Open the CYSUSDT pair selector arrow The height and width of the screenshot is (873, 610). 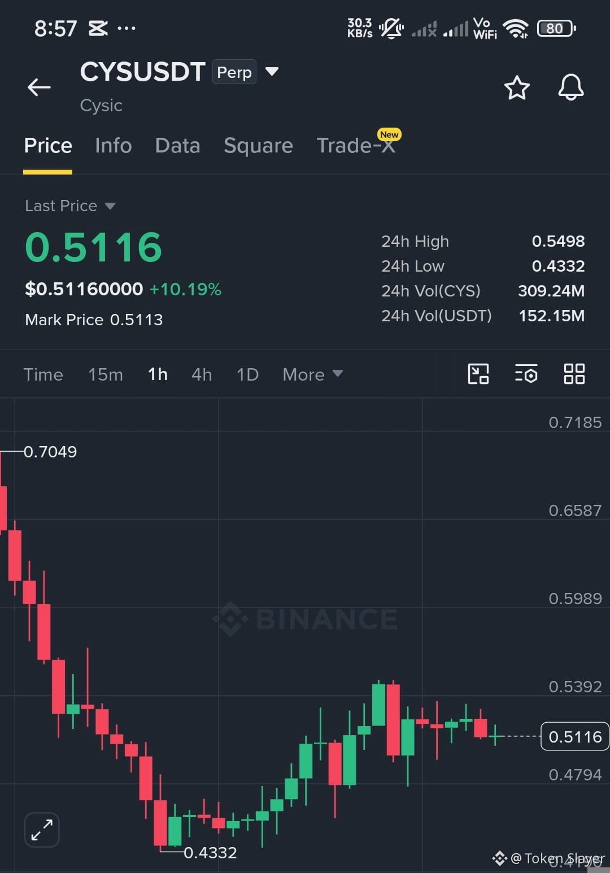coord(272,72)
